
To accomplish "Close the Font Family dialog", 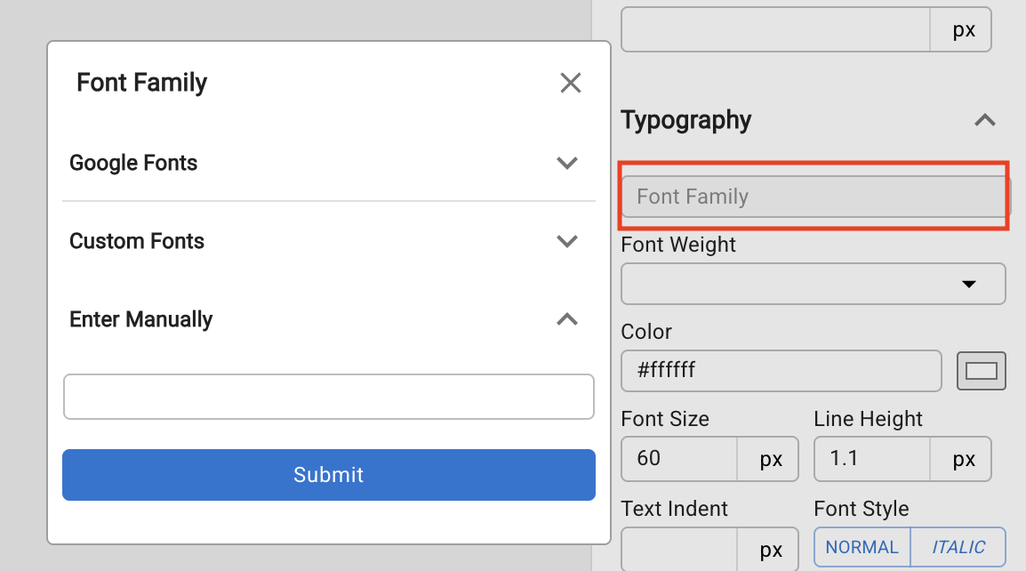I will coord(570,83).
